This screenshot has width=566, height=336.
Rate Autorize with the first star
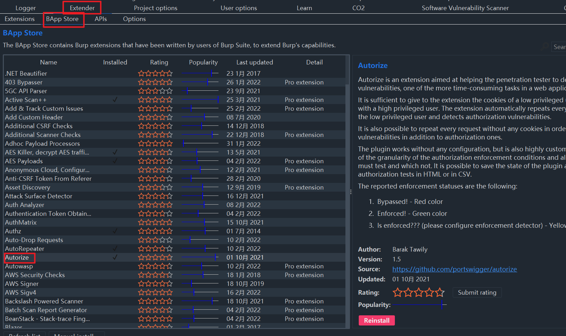click(x=398, y=292)
